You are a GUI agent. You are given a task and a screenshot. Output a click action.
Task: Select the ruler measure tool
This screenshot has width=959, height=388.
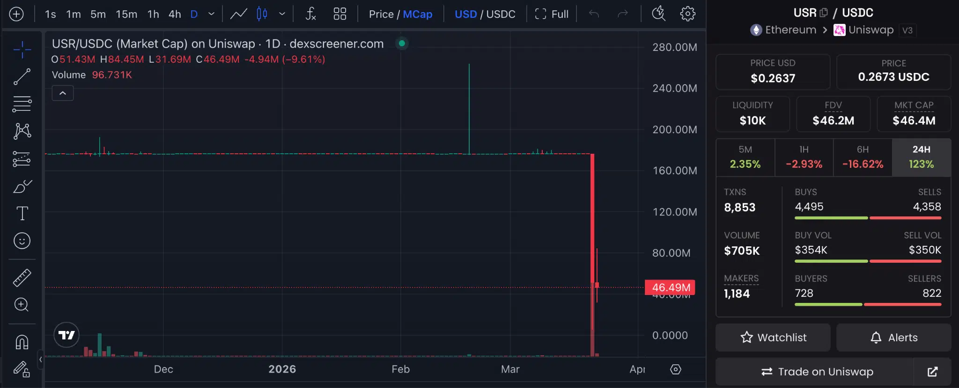21,277
